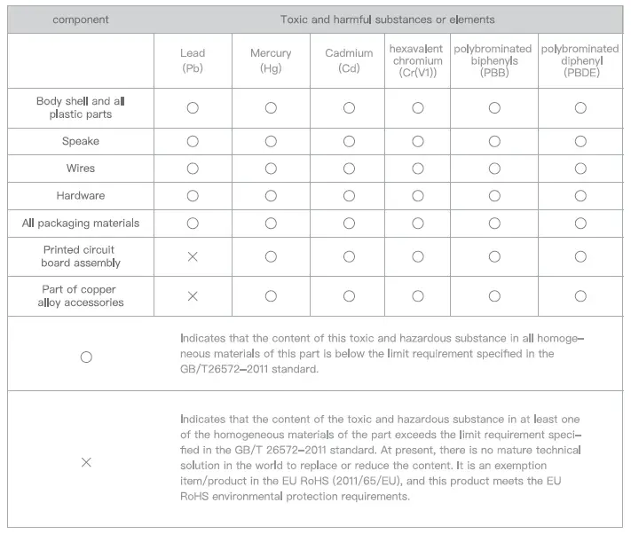The height and width of the screenshot is (534, 631).
Task: Click the PBB circle for All packaging materials
Action: [x=494, y=223]
